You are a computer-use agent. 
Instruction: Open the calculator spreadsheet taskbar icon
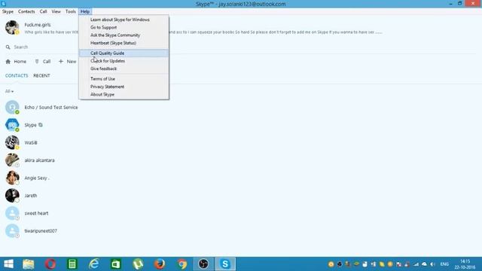72,264
